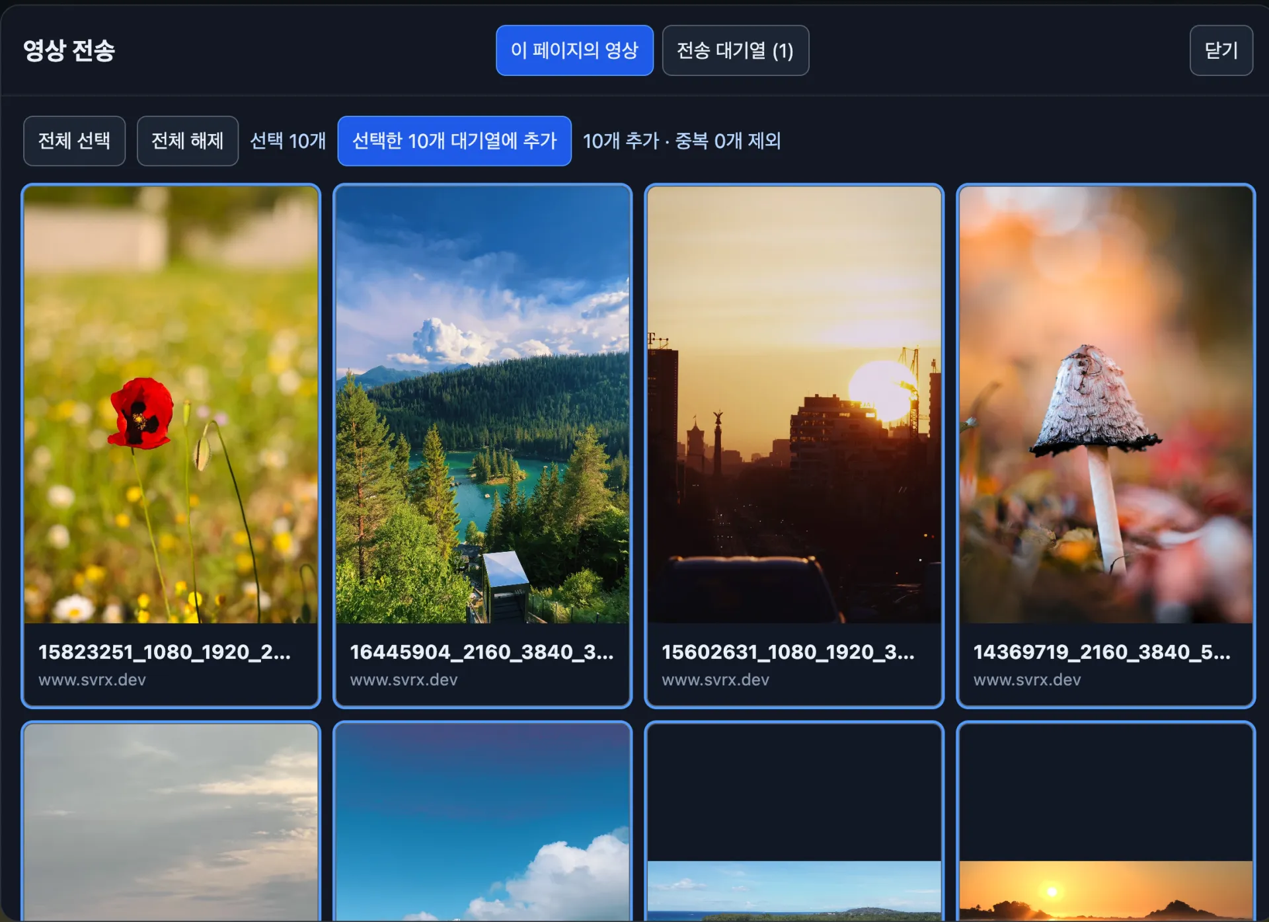Switch to the 이 페이지의 영상 tab
The height and width of the screenshot is (922, 1269).
pyautogui.click(x=574, y=50)
